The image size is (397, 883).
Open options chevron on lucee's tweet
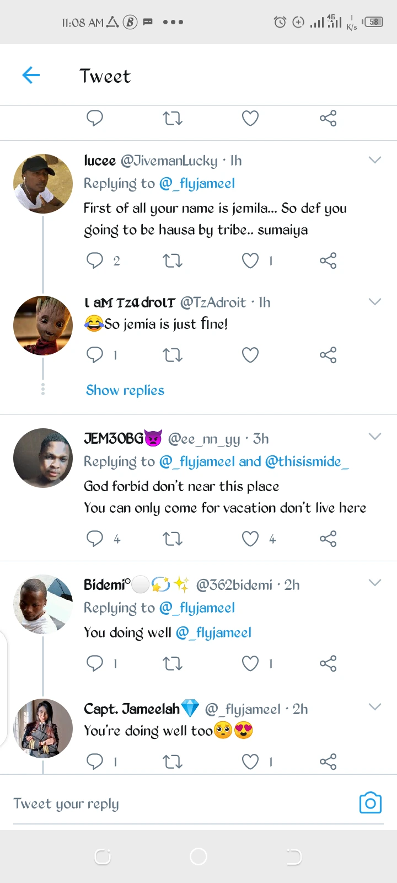(x=375, y=161)
